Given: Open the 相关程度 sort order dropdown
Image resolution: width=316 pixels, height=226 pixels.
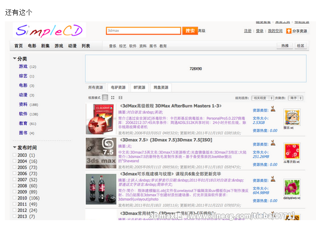Looking at the screenshot, I should 263,98.
